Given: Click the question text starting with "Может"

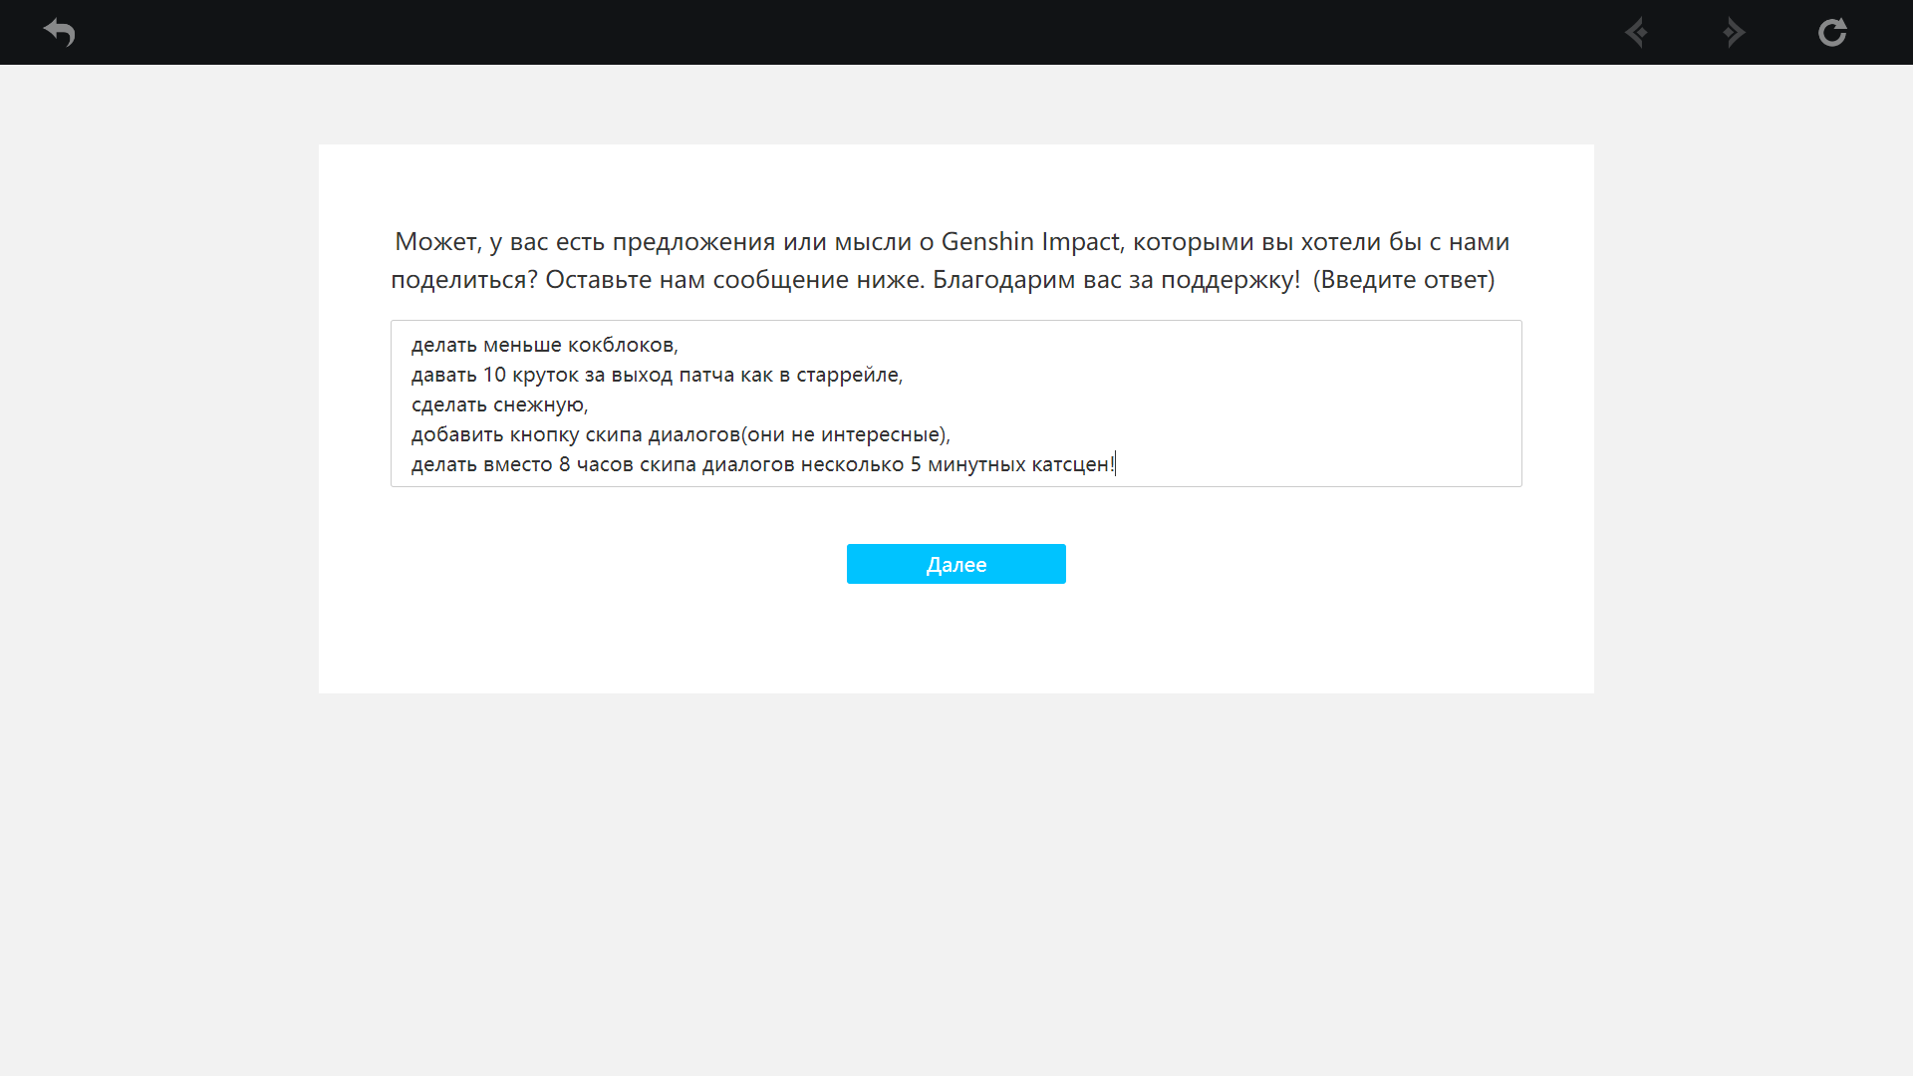Looking at the screenshot, I should [436, 242].
